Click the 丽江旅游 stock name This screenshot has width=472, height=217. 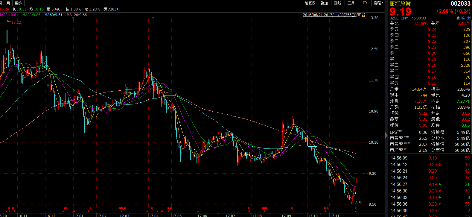[400, 3]
